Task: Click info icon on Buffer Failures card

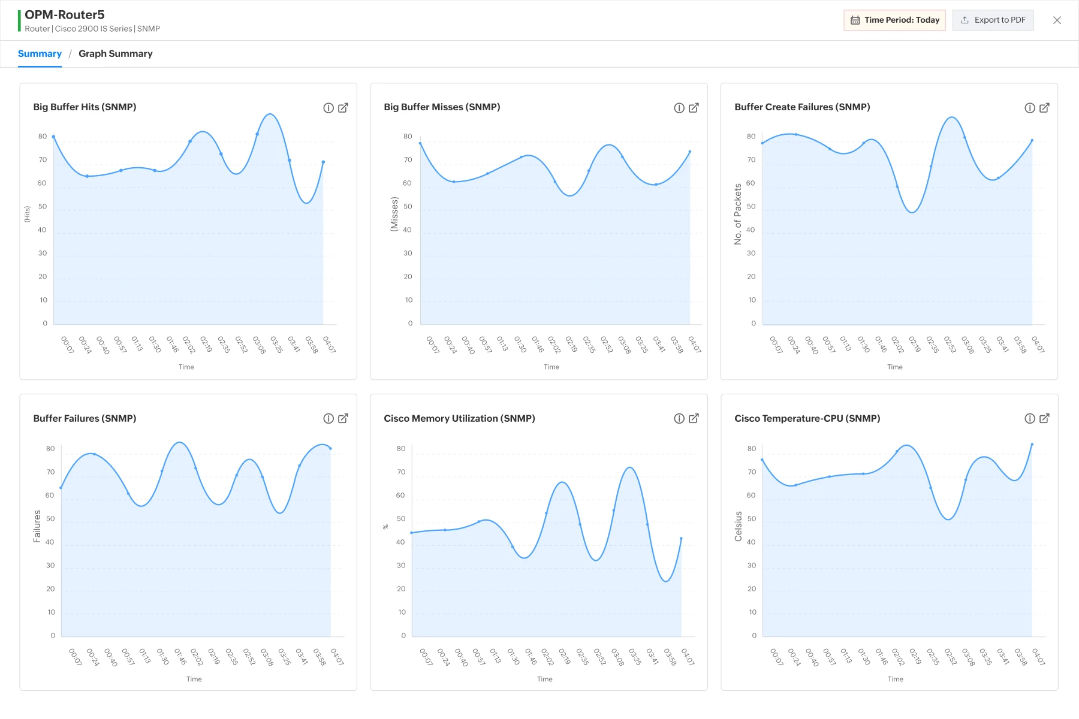Action: coord(328,419)
